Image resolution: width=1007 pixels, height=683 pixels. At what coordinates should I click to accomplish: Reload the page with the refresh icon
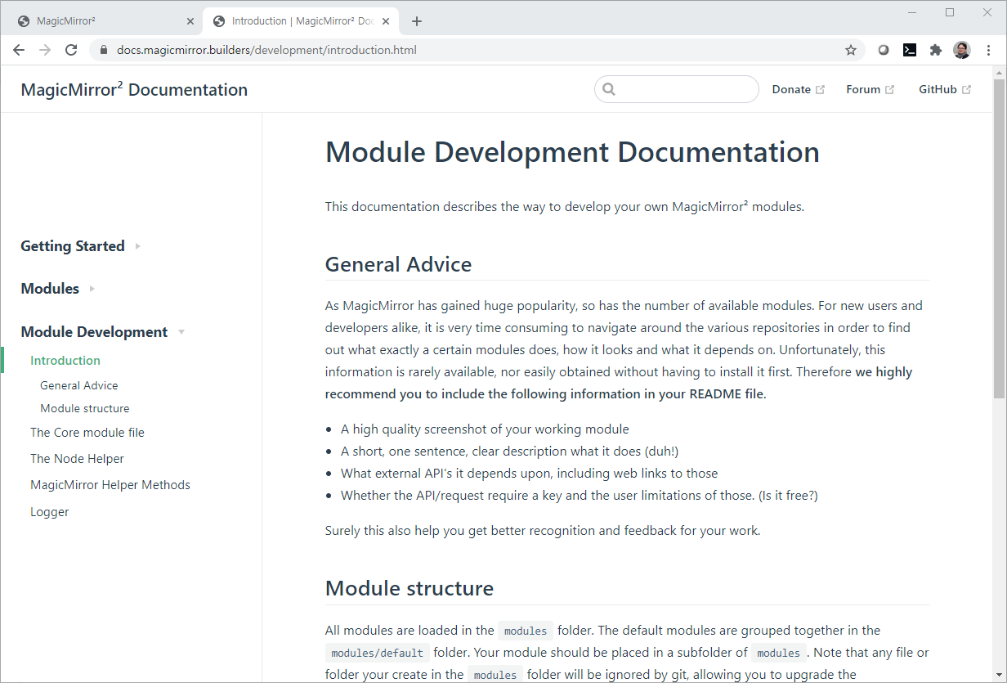point(71,50)
